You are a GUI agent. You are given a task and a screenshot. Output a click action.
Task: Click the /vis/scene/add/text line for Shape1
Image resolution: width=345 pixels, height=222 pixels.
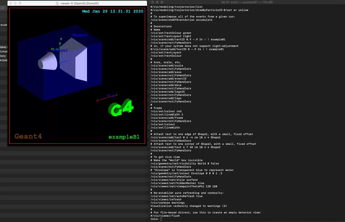click(185, 137)
